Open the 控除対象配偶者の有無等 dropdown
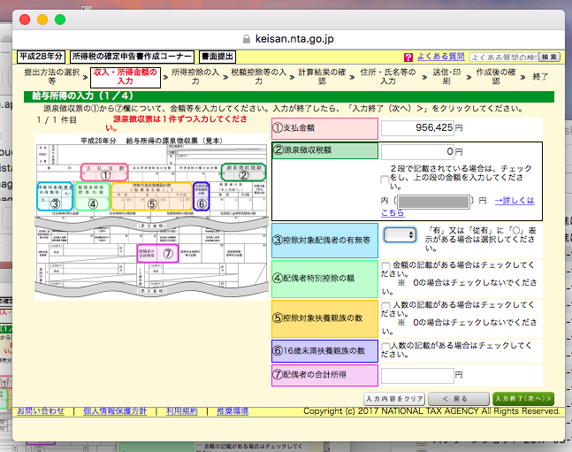 pos(399,234)
